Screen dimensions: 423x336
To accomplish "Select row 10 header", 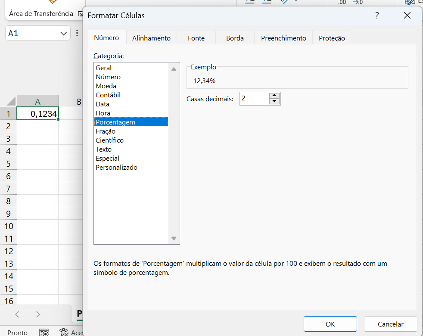I will 8,226.
